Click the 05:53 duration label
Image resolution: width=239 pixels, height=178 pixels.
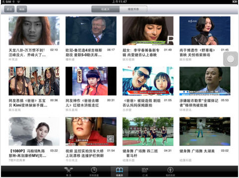pos(225,100)
